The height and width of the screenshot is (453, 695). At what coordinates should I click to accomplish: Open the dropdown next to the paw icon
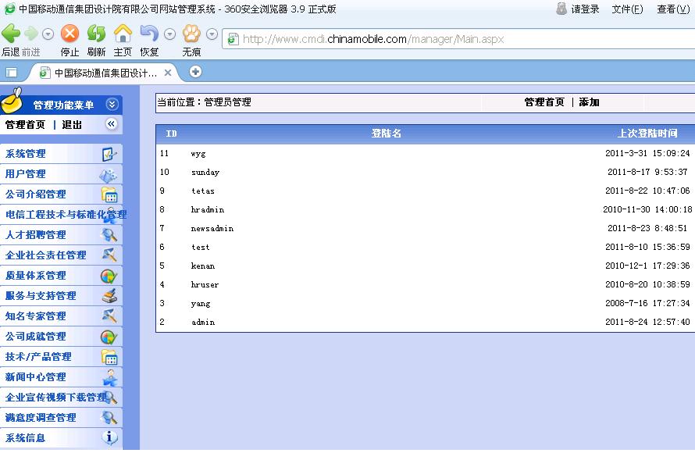tap(212, 34)
